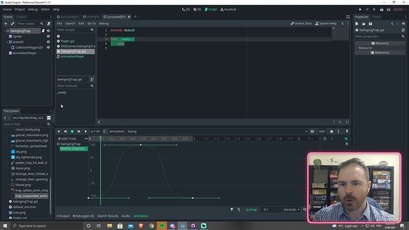Switch to the Script workspace
Viewport: 409px width, 230px height.
[x=211, y=10]
